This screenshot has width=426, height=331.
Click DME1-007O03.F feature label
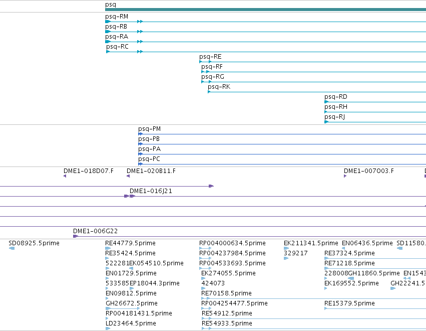[x=368, y=171]
